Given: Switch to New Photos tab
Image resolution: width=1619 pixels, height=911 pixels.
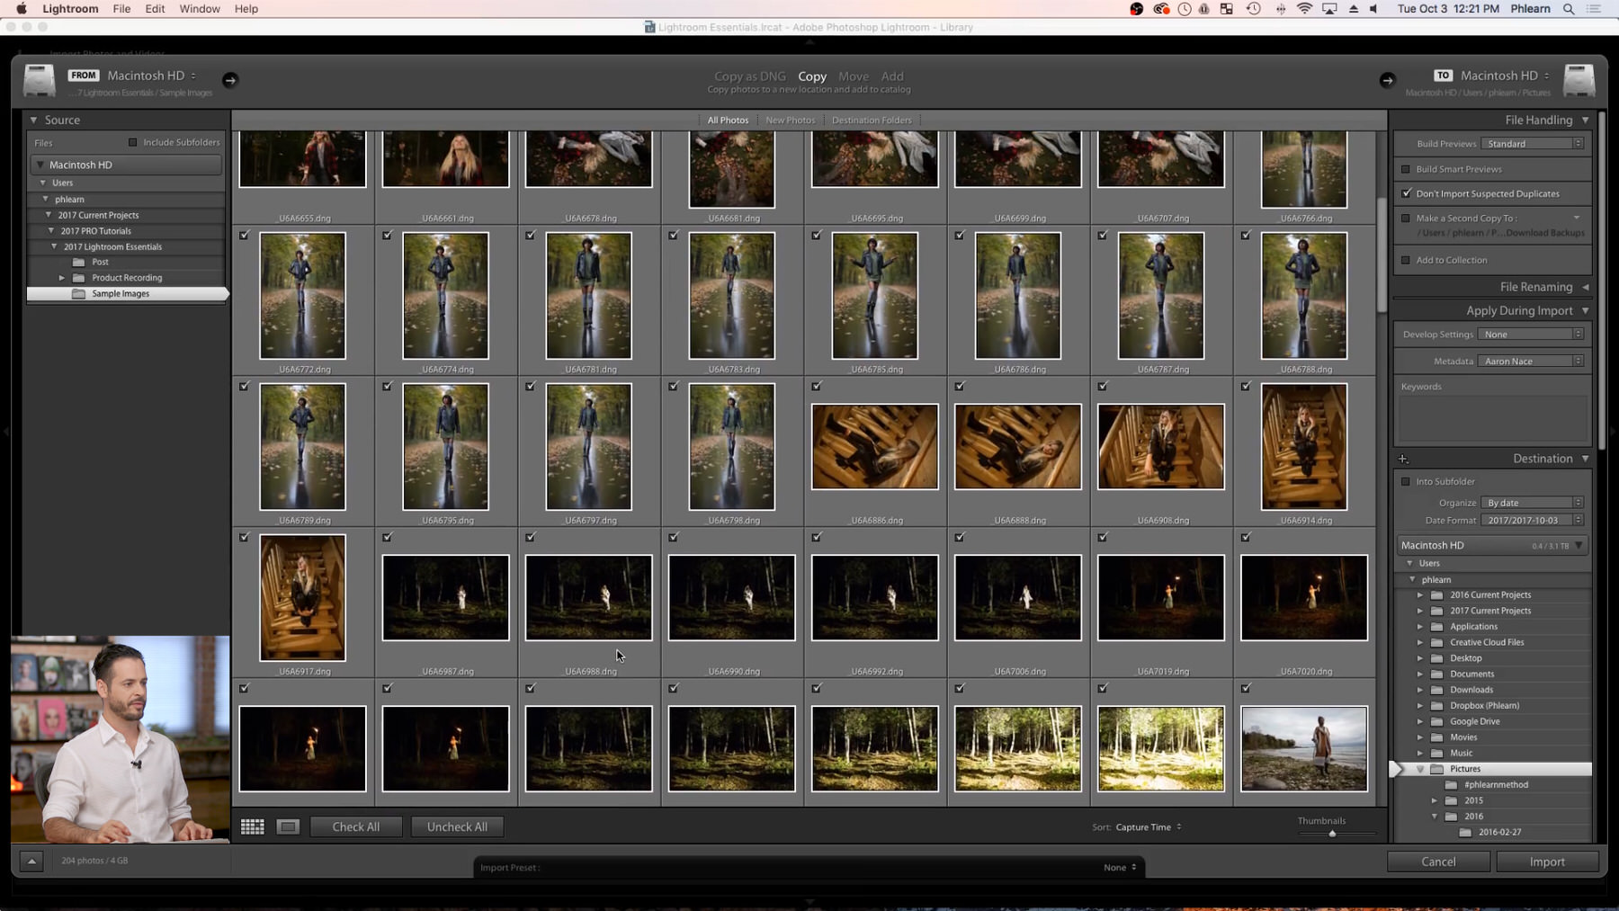Looking at the screenshot, I should [x=790, y=121].
